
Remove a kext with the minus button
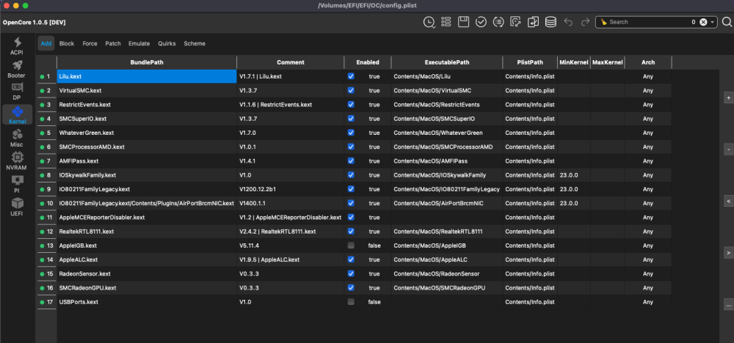[x=728, y=150]
